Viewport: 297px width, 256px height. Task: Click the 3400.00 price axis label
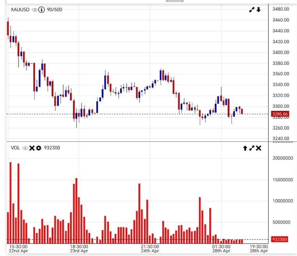point(281,52)
